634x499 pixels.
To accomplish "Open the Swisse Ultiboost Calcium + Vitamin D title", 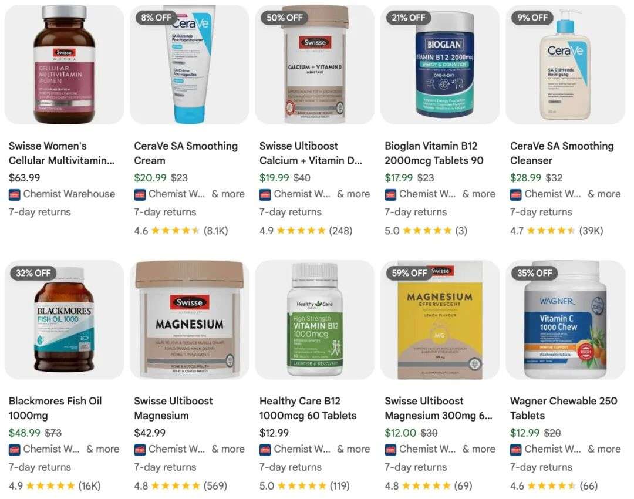I will (311, 153).
